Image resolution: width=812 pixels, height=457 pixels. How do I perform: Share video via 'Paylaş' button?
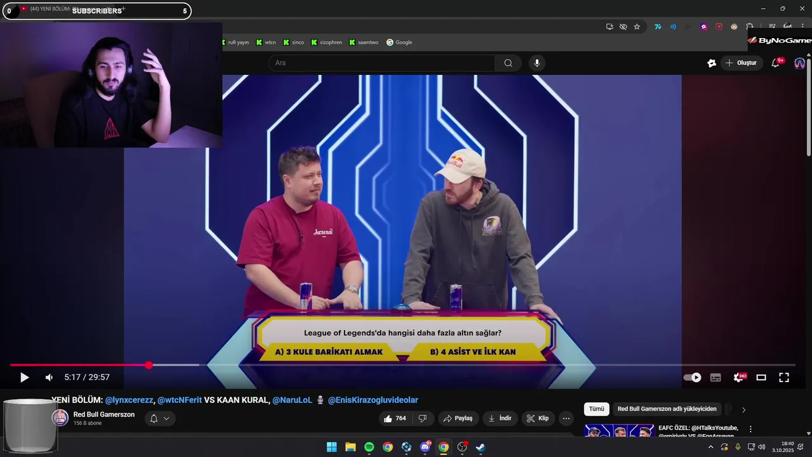(x=458, y=418)
